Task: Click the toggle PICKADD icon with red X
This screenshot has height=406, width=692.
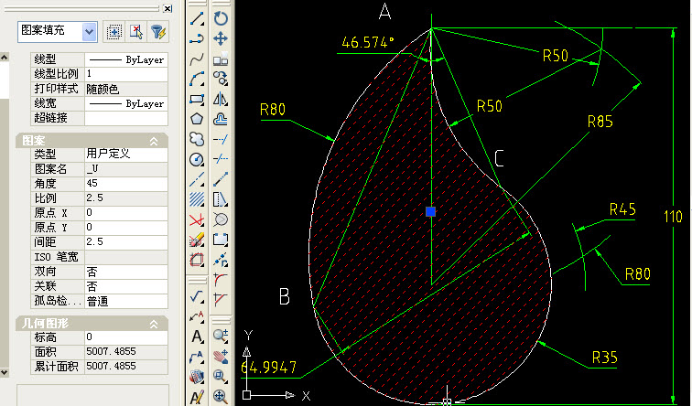Action: [135, 32]
